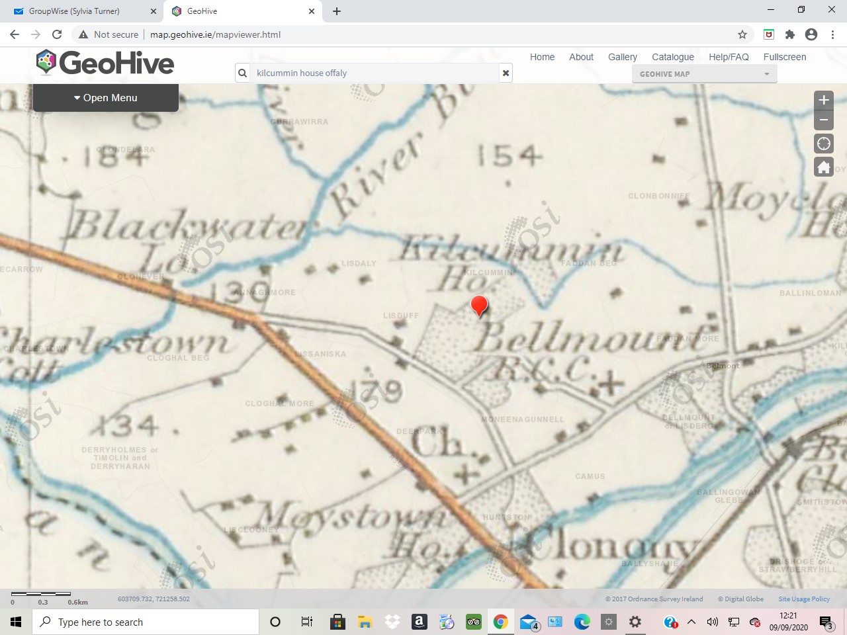
Task: Expand the Open Menu panel
Action: 106,97
